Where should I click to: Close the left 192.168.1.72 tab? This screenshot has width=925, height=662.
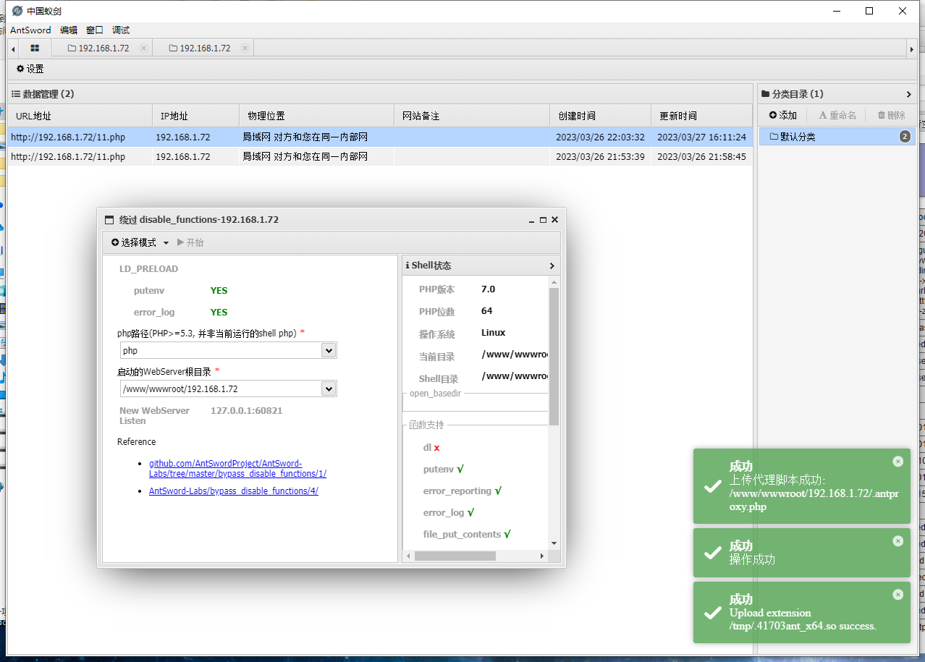pos(143,48)
